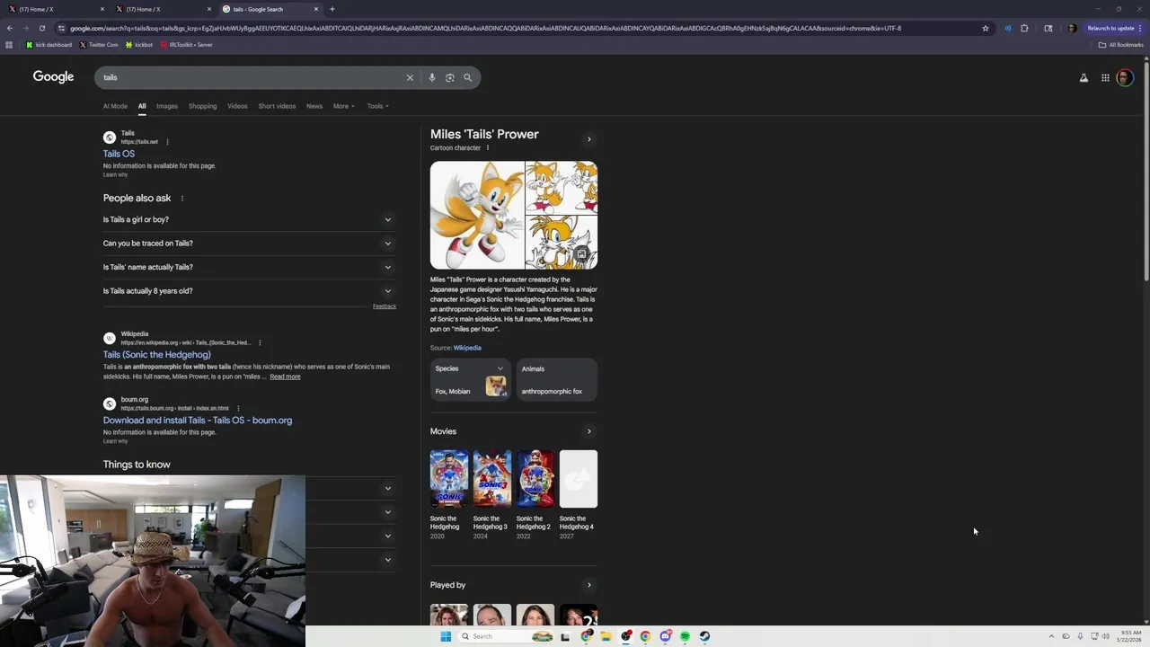Open Discord from the taskbar
1150x647 pixels.
pyautogui.click(x=665, y=636)
